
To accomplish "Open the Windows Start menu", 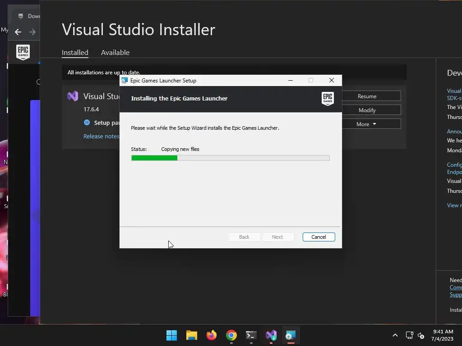I will click(171, 335).
